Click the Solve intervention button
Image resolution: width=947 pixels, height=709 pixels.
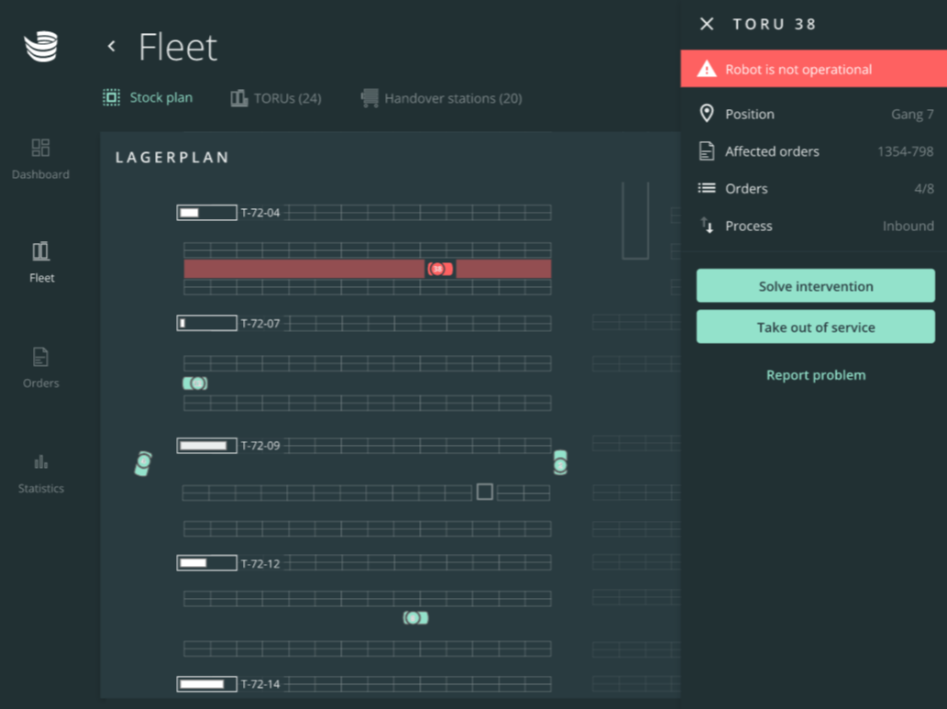pos(815,286)
